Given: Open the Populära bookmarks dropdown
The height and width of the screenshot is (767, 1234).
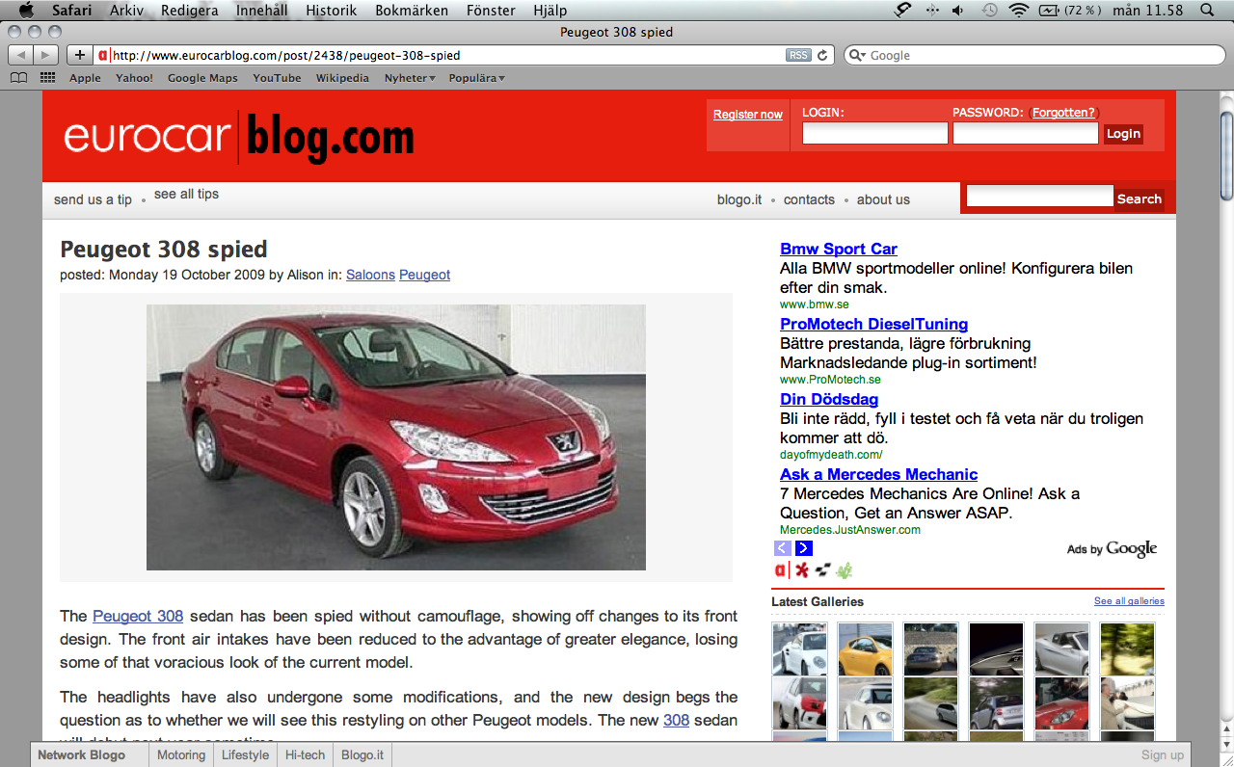Looking at the screenshot, I should 476,78.
